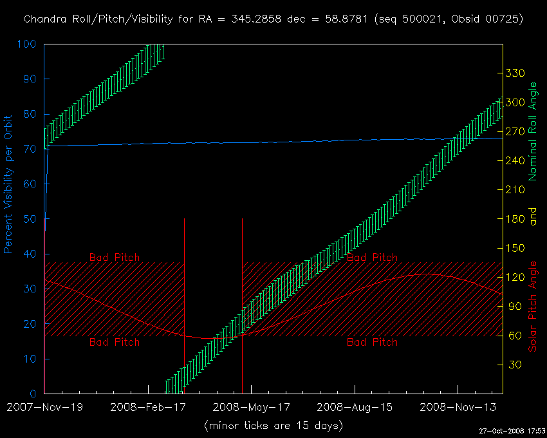Click the green Nominal Roll Angle axis label
The width and height of the screenshot is (547, 438).
click(533, 131)
